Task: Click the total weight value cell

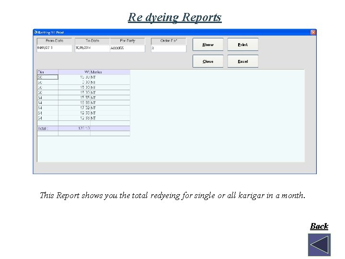Action: click(74, 129)
